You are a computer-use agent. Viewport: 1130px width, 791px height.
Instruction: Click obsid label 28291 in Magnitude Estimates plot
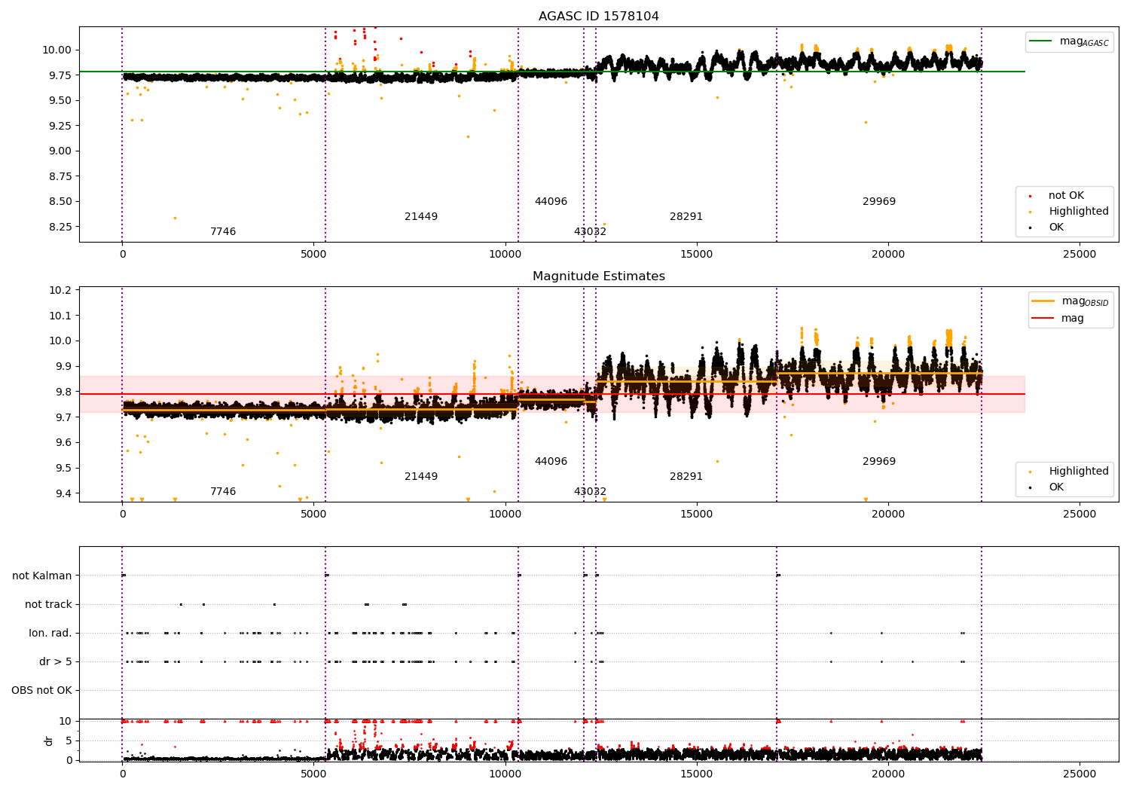click(686, 477)
